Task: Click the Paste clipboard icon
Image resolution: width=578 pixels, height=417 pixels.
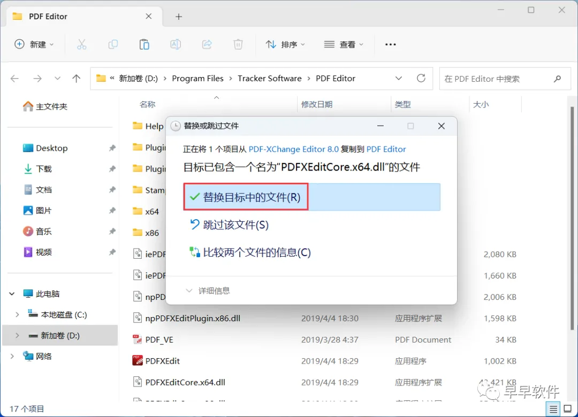Action: click(144, 44)
